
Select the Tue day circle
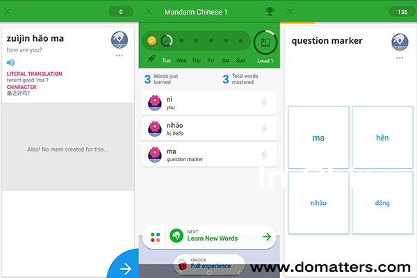pos(167,41)
